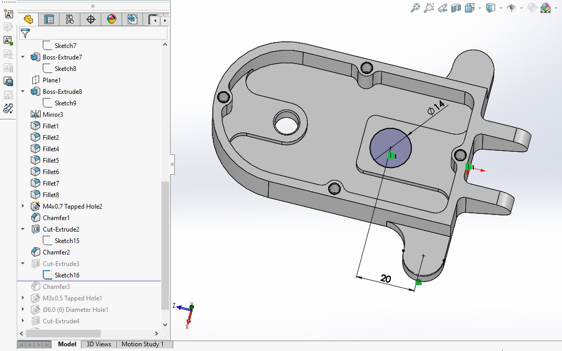The height and width of the screenshot is (351, 562).
Task: Select the Zoom to Area tool
Action: click(x=429, y=8)
